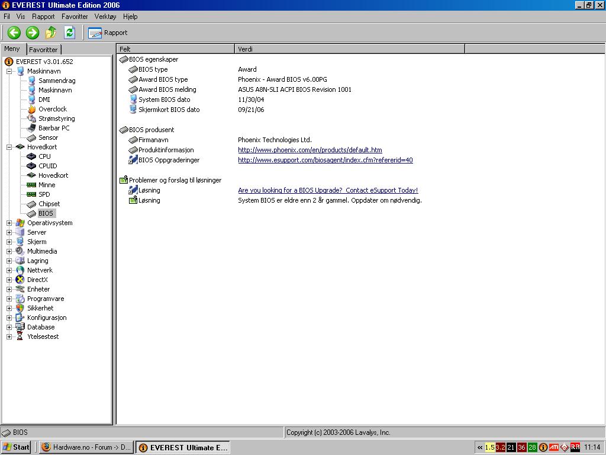Select the Skjermkort BIOS dato row
This screenshot has height=455, width=606.
point(169,110)
